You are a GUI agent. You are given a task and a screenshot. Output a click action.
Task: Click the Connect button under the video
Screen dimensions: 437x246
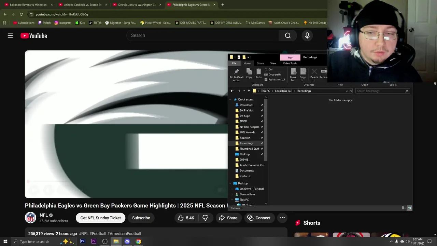click(259, 218)
